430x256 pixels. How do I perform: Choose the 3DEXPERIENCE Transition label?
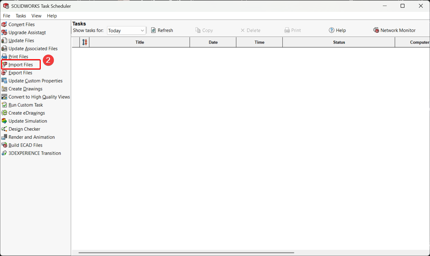coord(35,153)
